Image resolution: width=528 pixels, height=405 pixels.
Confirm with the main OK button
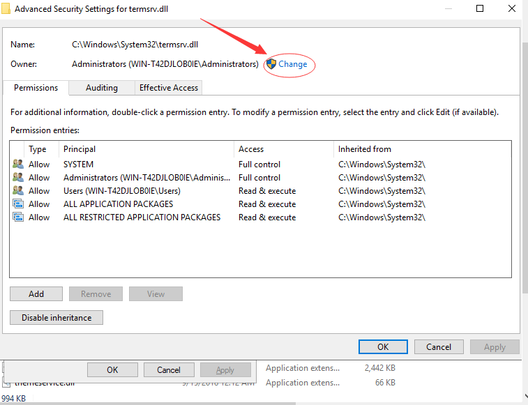(x=383, y=346)
